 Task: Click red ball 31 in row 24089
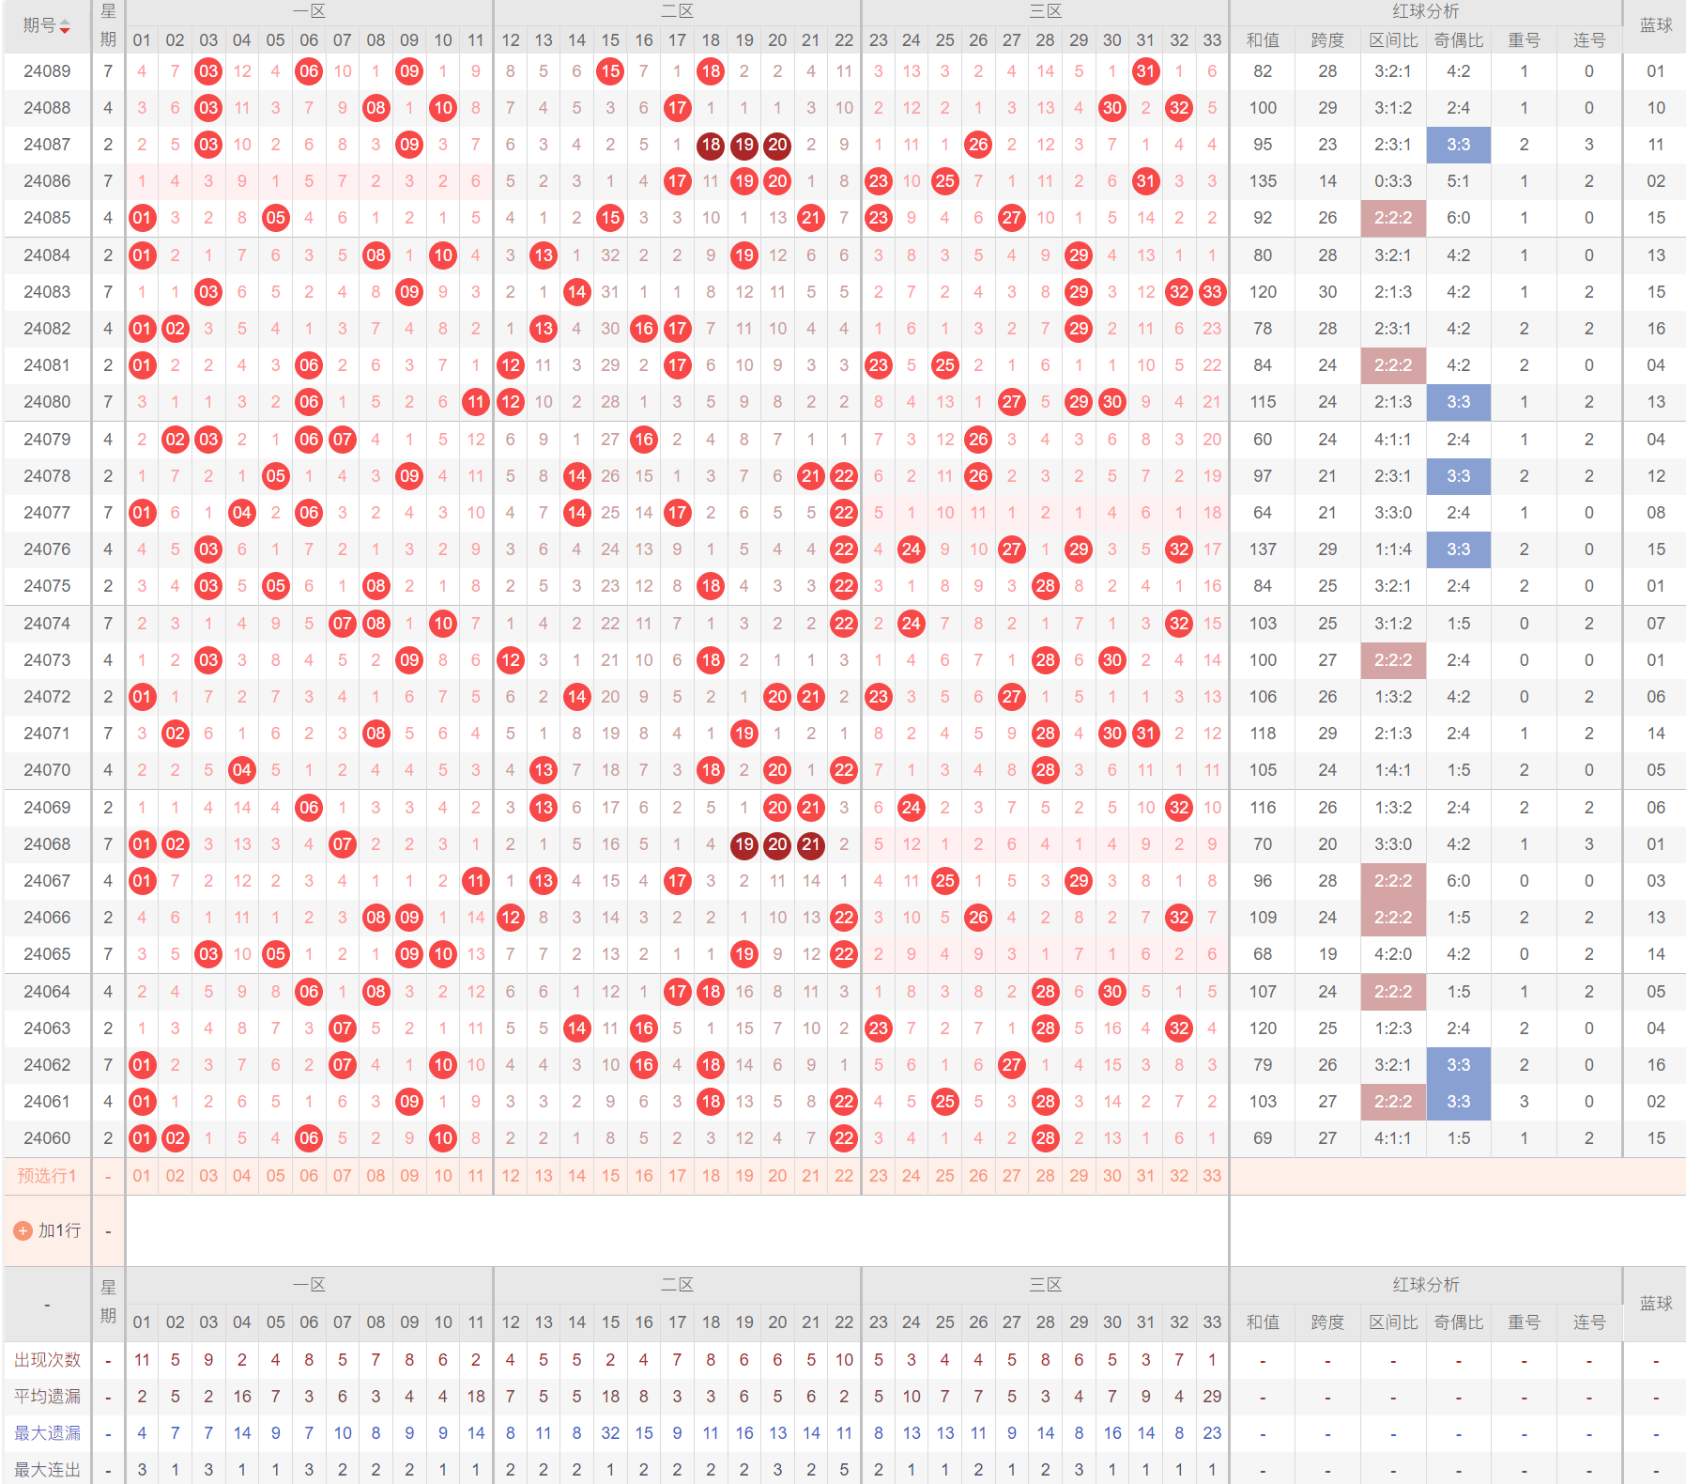pos(1146,71)
